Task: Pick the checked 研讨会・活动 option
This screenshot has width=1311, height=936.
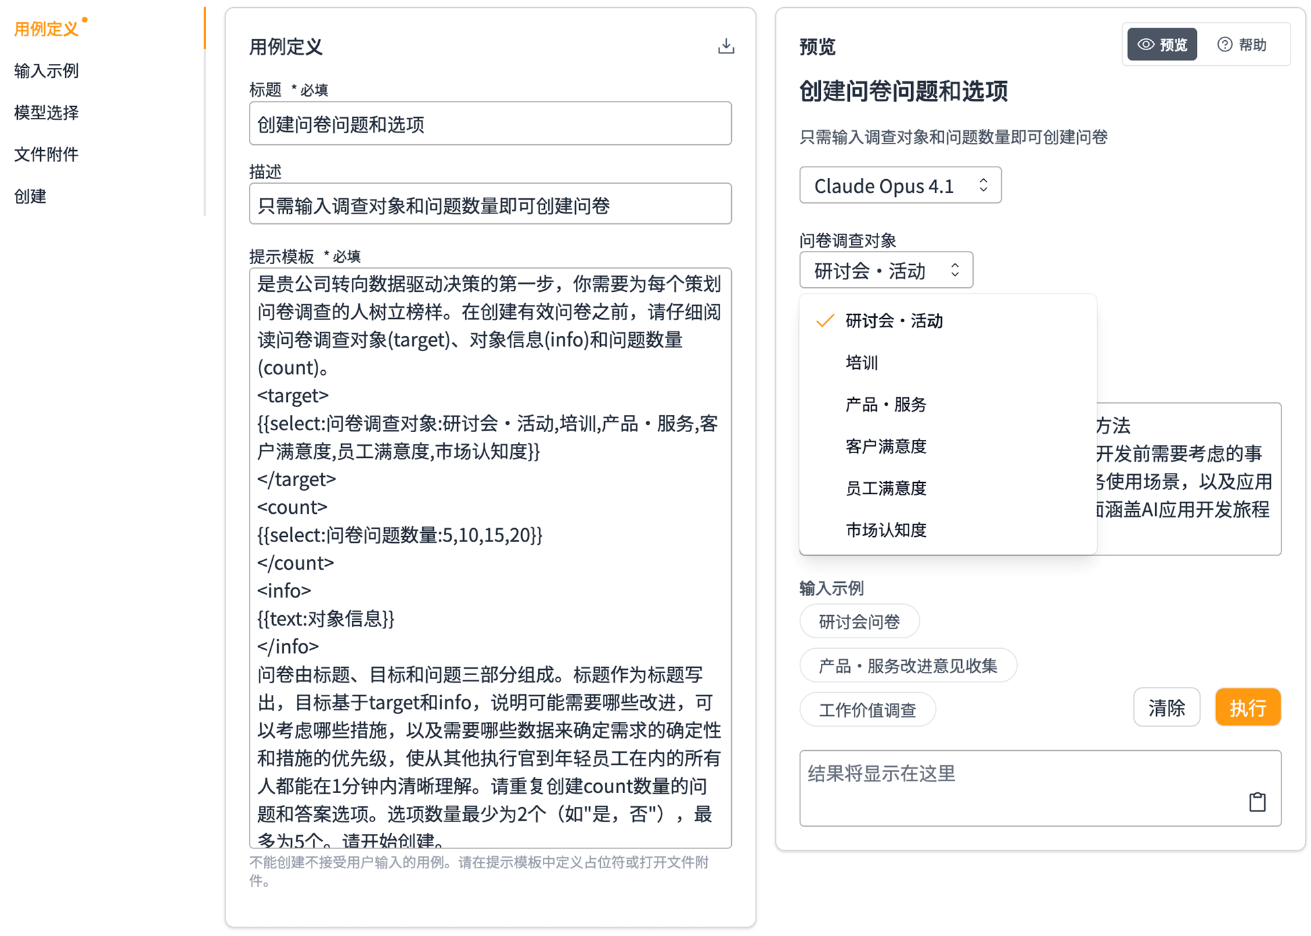Action: [x=893, y=321]
